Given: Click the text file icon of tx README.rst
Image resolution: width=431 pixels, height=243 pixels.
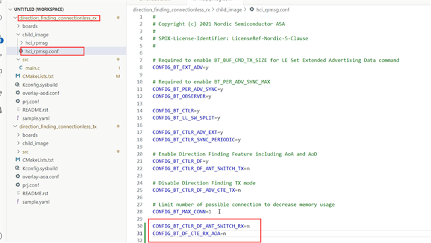Looking at the screenshot, I should 18,193.
